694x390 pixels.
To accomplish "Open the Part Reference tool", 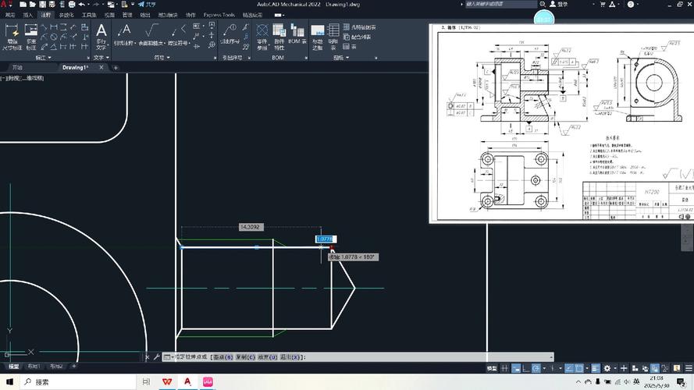I will (x=262, y=37).
